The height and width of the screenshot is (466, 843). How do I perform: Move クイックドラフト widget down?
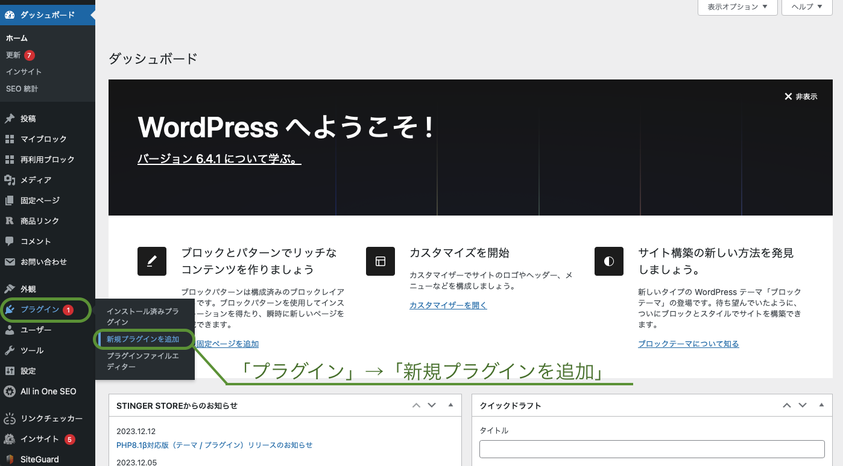point(803,405)
